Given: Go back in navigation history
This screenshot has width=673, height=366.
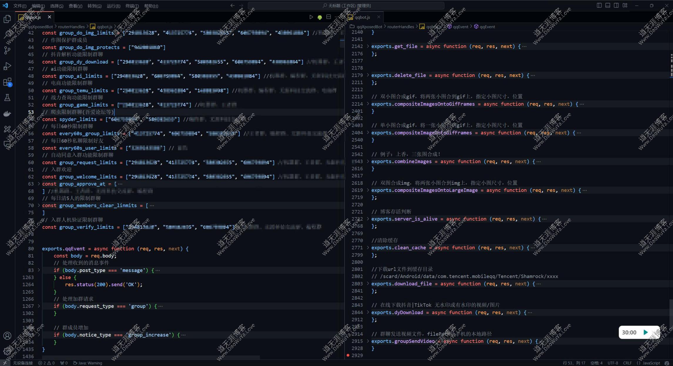Looking at the screenshot, I should point(232,6).
